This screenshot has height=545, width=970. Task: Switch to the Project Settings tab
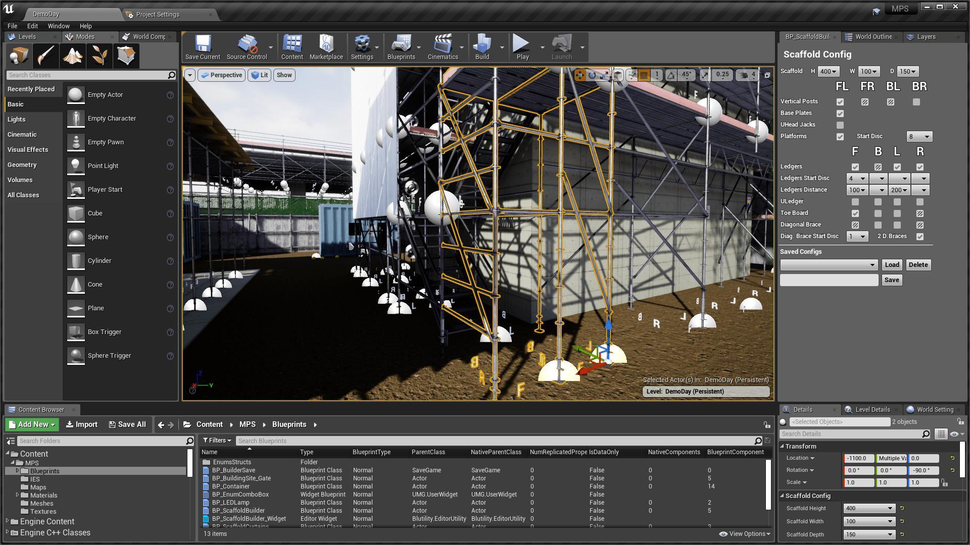click(x=158, y=15)
